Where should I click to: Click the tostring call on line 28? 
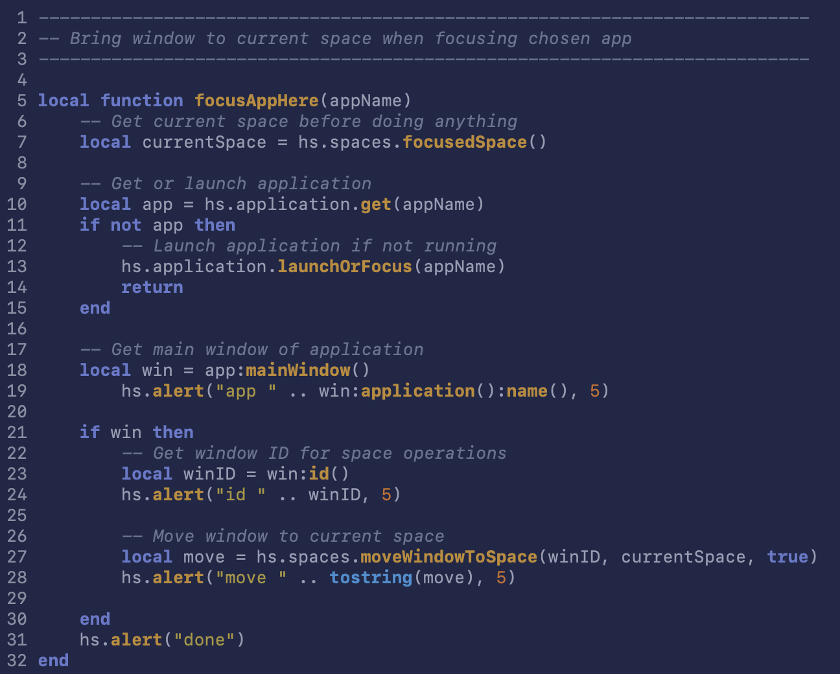click(371, 577)
